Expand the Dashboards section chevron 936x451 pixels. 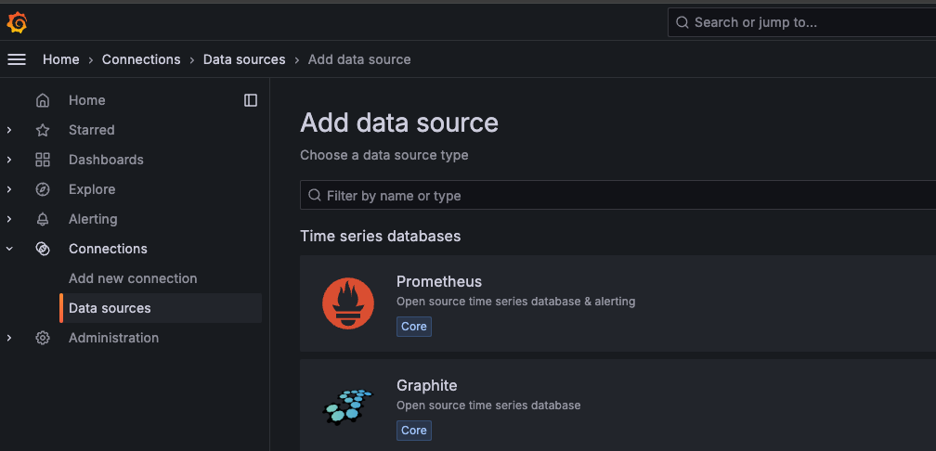pos(9,160)
